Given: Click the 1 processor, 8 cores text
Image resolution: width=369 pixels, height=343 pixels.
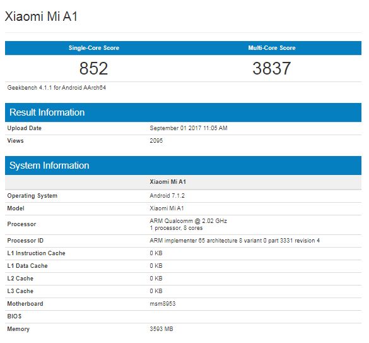Looking at the screenshot, I should [x=176, y=228].
